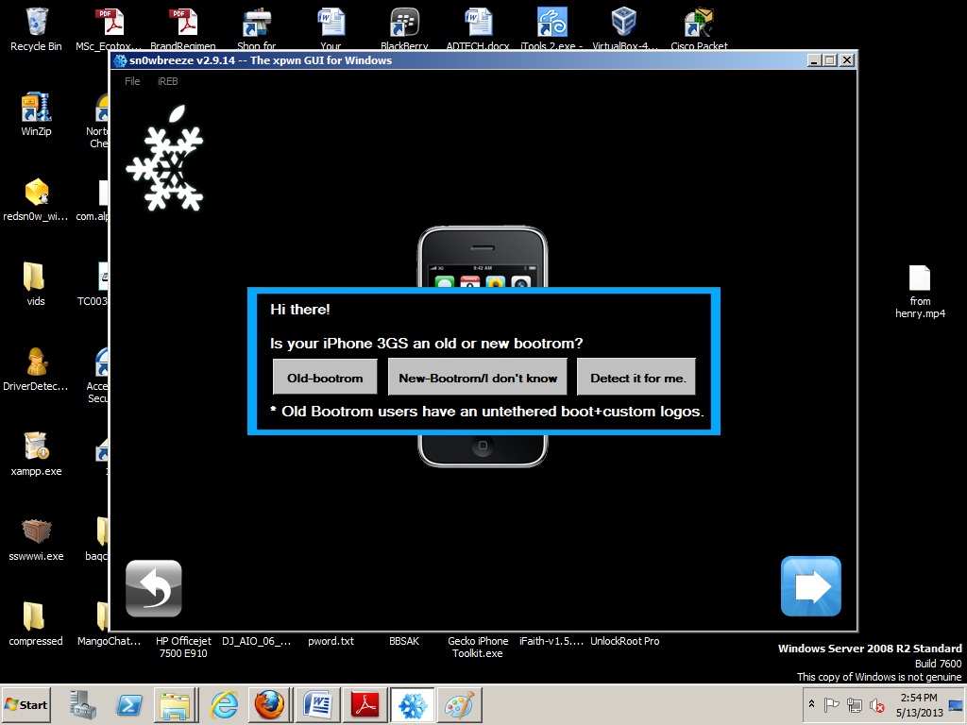Select the iTools 2.exe desktop shortcut
The width and height of the screenshot is (967, 725).
[x=551, y=29]
